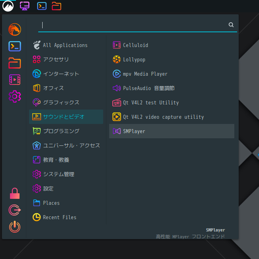Viewport: 259px width, 259px height.
Task: Open PulseAudio 音量調節 volume control
Action: [172, 88]
